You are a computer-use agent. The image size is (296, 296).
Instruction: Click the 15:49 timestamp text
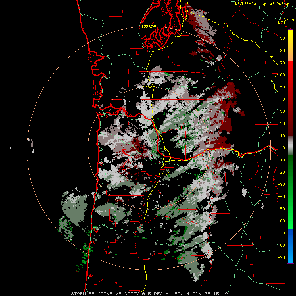coord(221,294)
